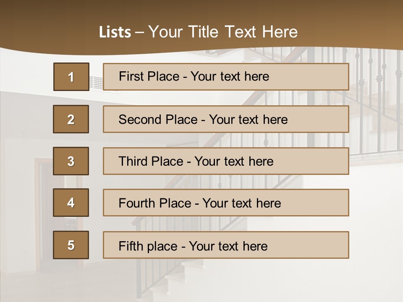Screen dimensions: 403x302
Task: Click the number 2 square
Action: point(71,119)
